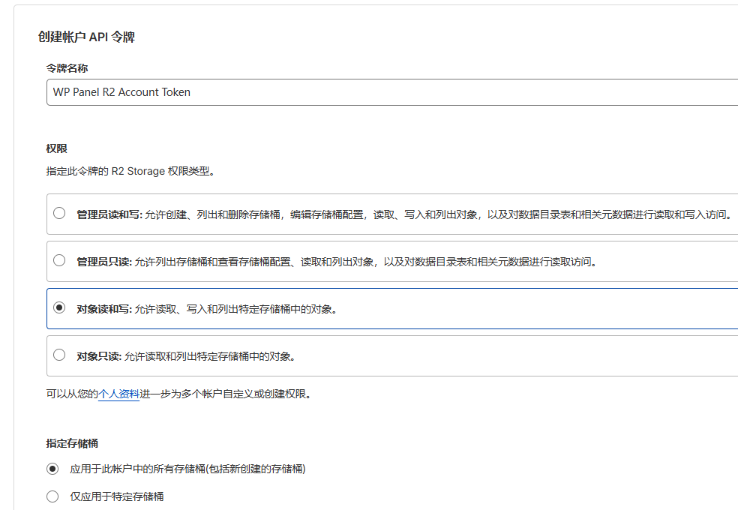This screenshot has width=738, height=510.
Task: Click the 创建帐户 API 令牌 heading
Action: pyautogui.click(x=86, y=37)
